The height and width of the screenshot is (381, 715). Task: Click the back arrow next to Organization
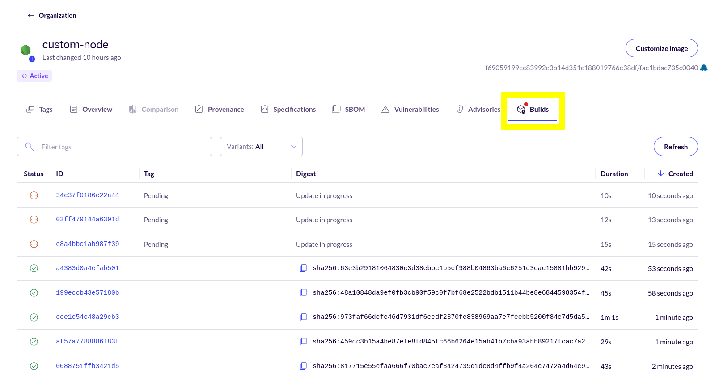(x=30, y=16)
